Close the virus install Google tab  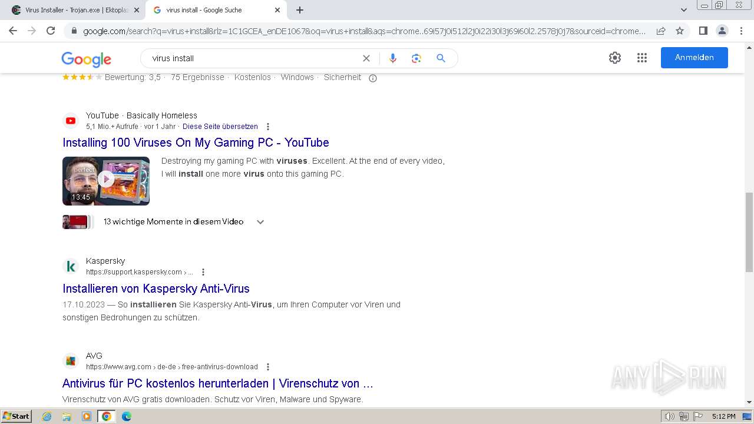pos(277,10)
